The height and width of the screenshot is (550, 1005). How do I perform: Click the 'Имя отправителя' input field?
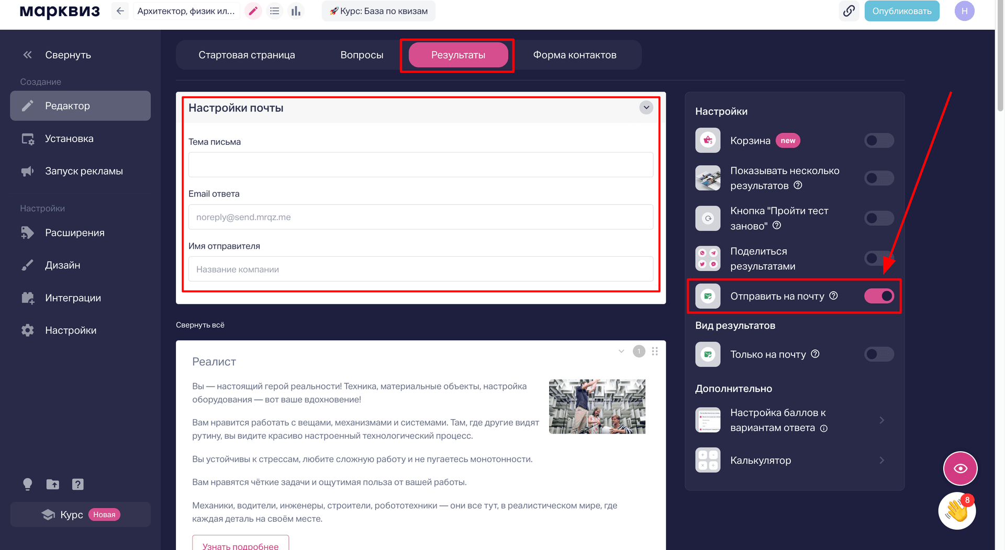(421, 269)
